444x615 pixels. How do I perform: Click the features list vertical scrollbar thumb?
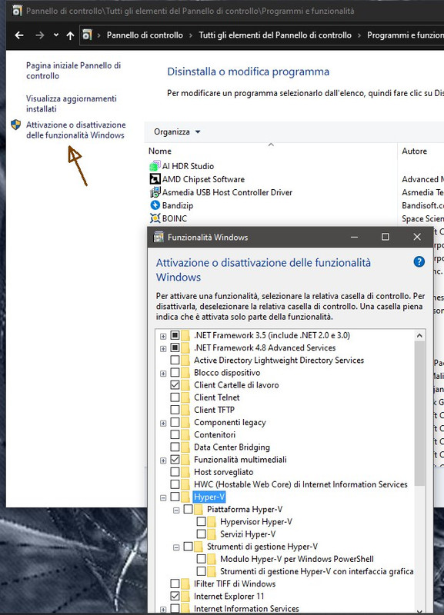click(x=419, y=413)
